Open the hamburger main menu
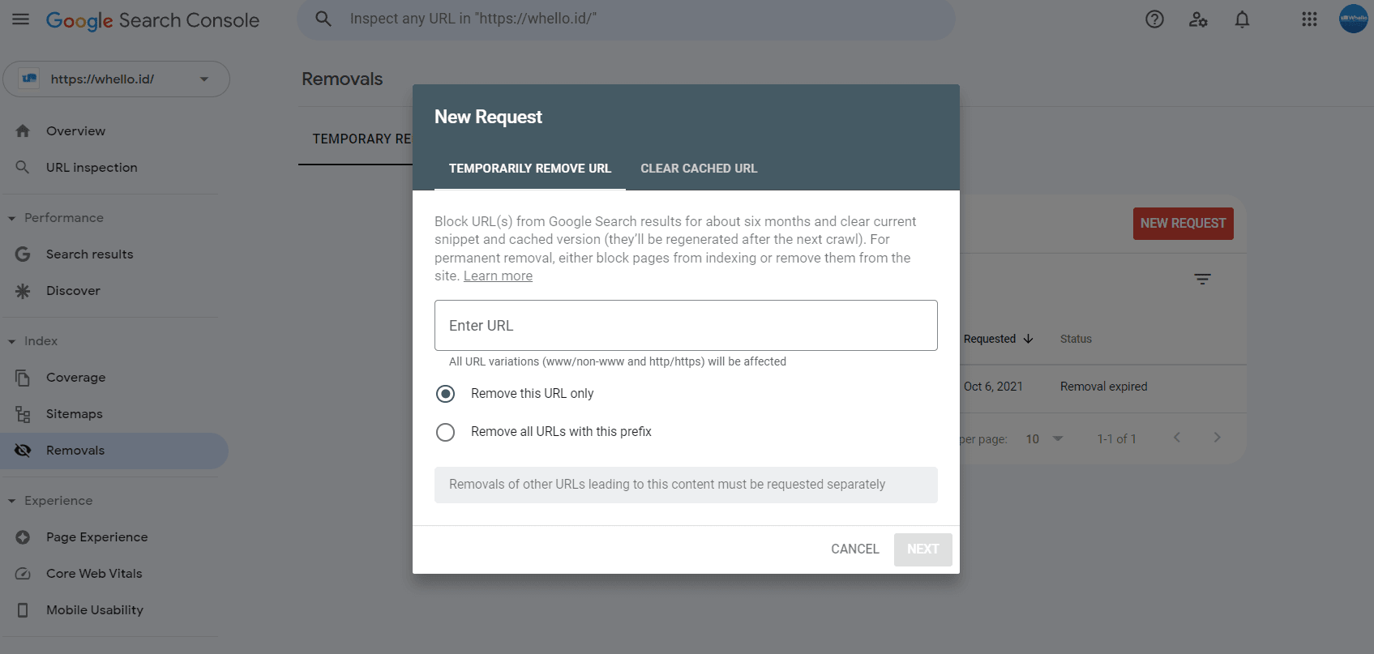Image resolution: width=1374 pixels, height=654 pixels. point(21,19)
